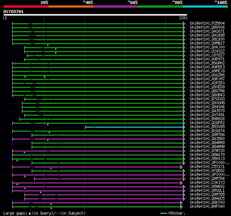Click the red 20% identity legend segment

26,7
